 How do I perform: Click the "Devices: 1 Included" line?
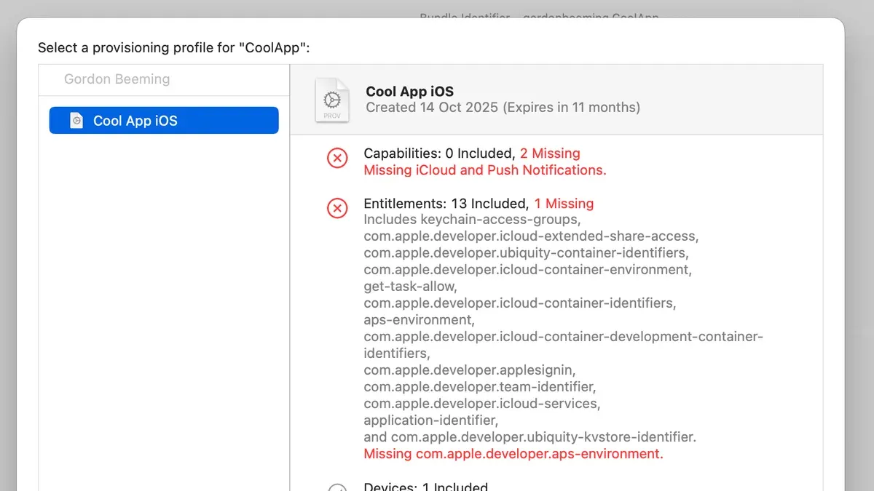pyautogui.click(x=426, y=487)
